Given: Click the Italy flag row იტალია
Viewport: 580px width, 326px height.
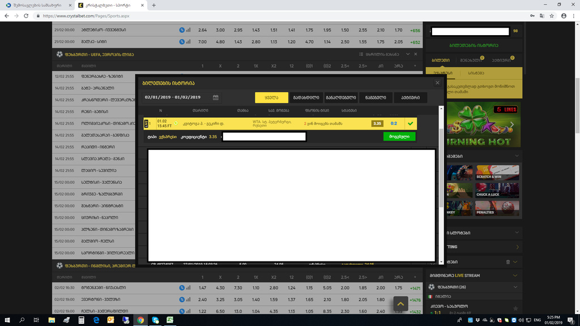Looking at the screenshot, I should (474, 297).
